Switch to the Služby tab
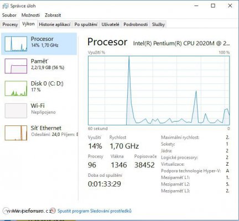Image resolution: width=239 pixels, height=221 pixels. [158, 24]
